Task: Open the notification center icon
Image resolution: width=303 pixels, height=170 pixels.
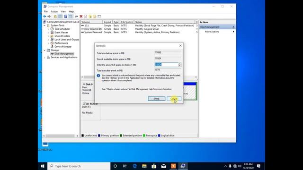Action: [259, 166]
